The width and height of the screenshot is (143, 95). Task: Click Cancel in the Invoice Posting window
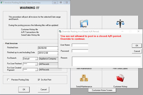pyautogui.click(x=43, y=89)
